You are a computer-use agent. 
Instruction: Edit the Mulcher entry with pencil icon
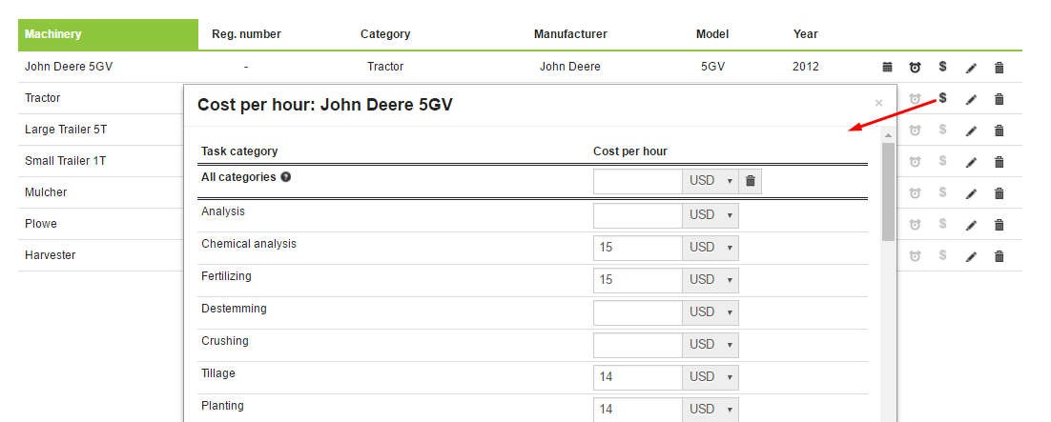pos(971,193)
